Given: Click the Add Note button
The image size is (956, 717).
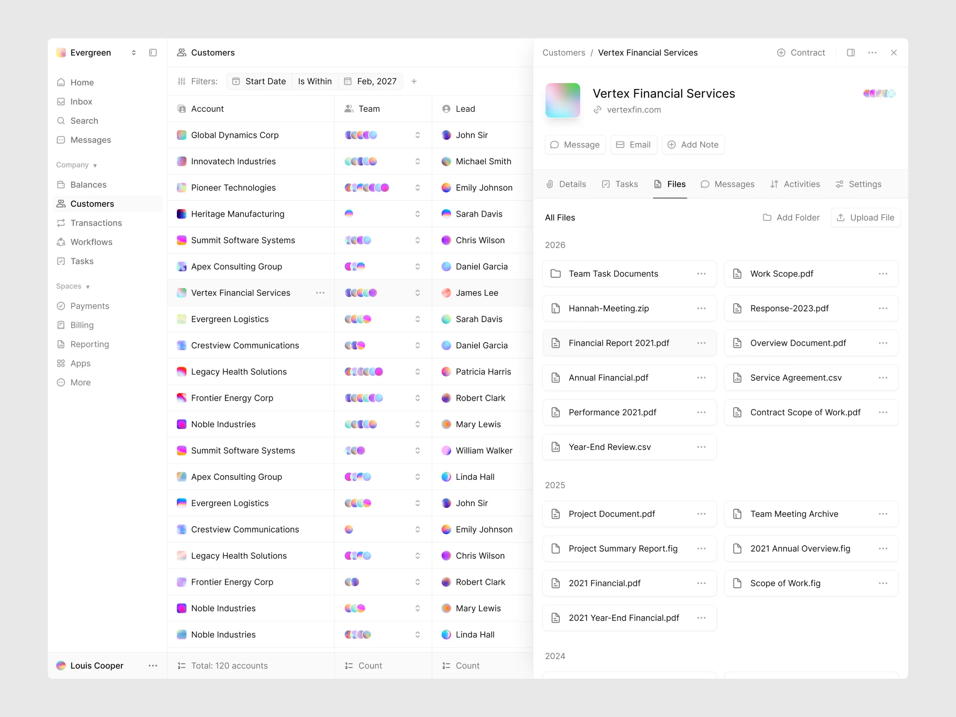Looking at the screenshot, I should tap(693, 145).
